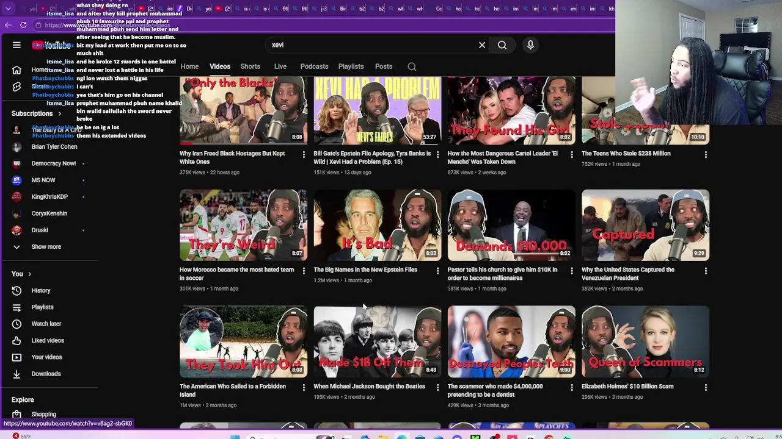Open more options for fake dentist scammer video
The image size is (782, 439).
click(x=572, y=387)
